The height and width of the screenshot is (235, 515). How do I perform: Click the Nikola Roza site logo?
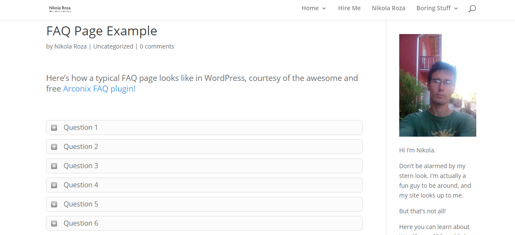(60, 9)
